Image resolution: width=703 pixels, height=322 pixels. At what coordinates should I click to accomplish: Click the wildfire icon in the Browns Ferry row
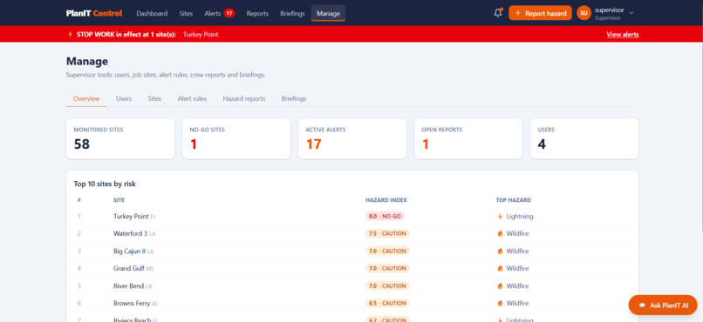click(x=501, y=303)
